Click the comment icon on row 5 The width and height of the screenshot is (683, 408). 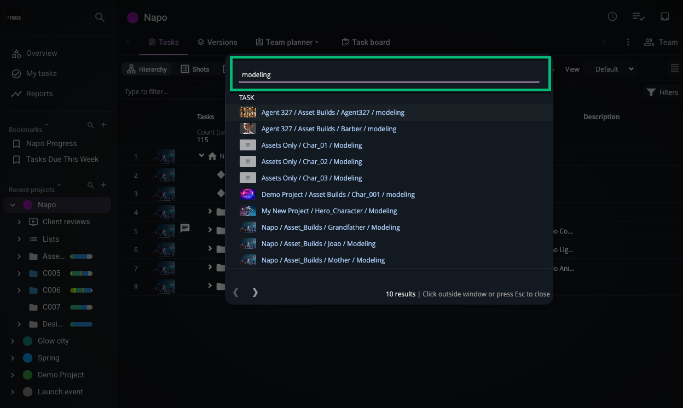pyautogui.click(x=185, y=228)
